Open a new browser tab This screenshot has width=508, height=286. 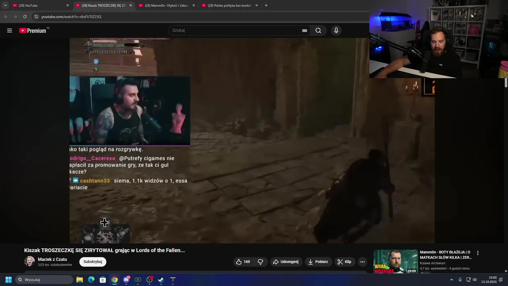(x=266, y=6)
